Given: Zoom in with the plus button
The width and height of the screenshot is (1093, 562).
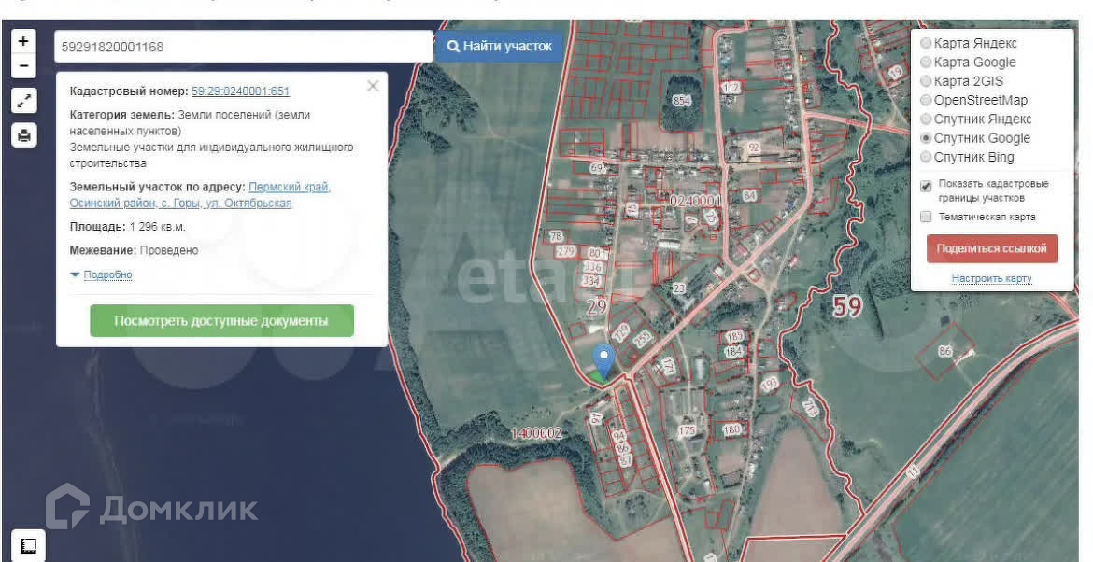Looking at the screenshot, I should [x=23, y=41].
